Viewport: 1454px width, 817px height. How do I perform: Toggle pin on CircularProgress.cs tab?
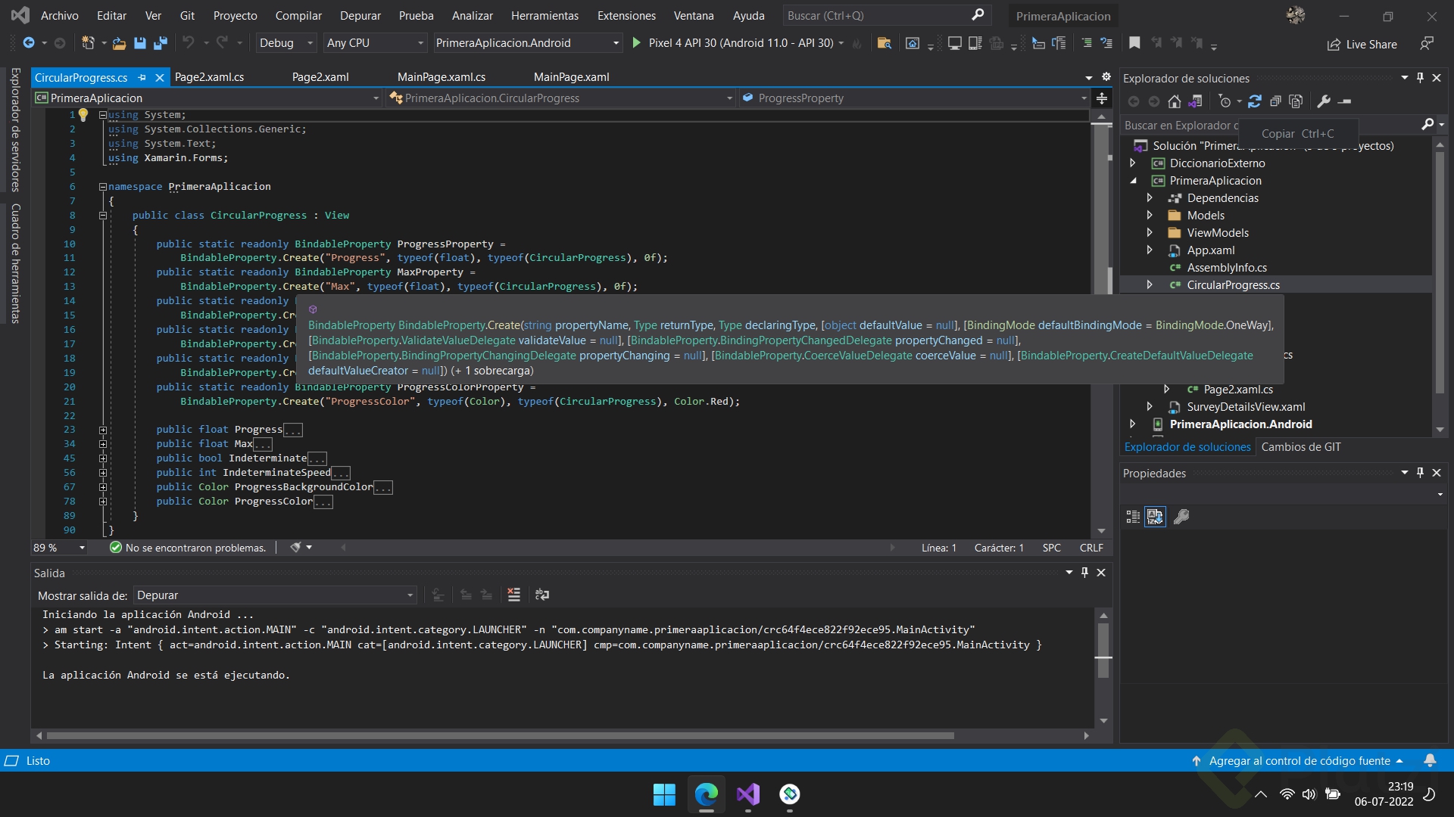(x=142, y=77)
